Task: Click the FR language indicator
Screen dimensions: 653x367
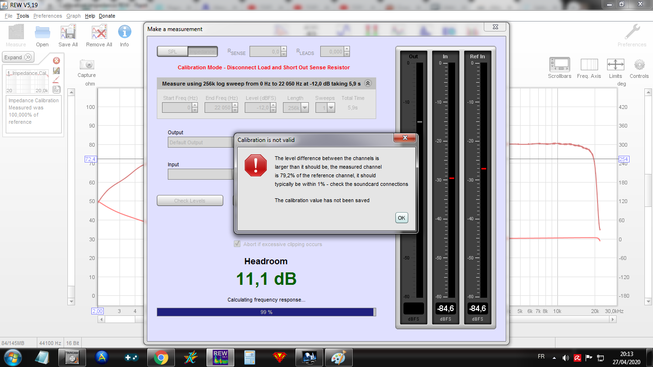Action: 541,356
